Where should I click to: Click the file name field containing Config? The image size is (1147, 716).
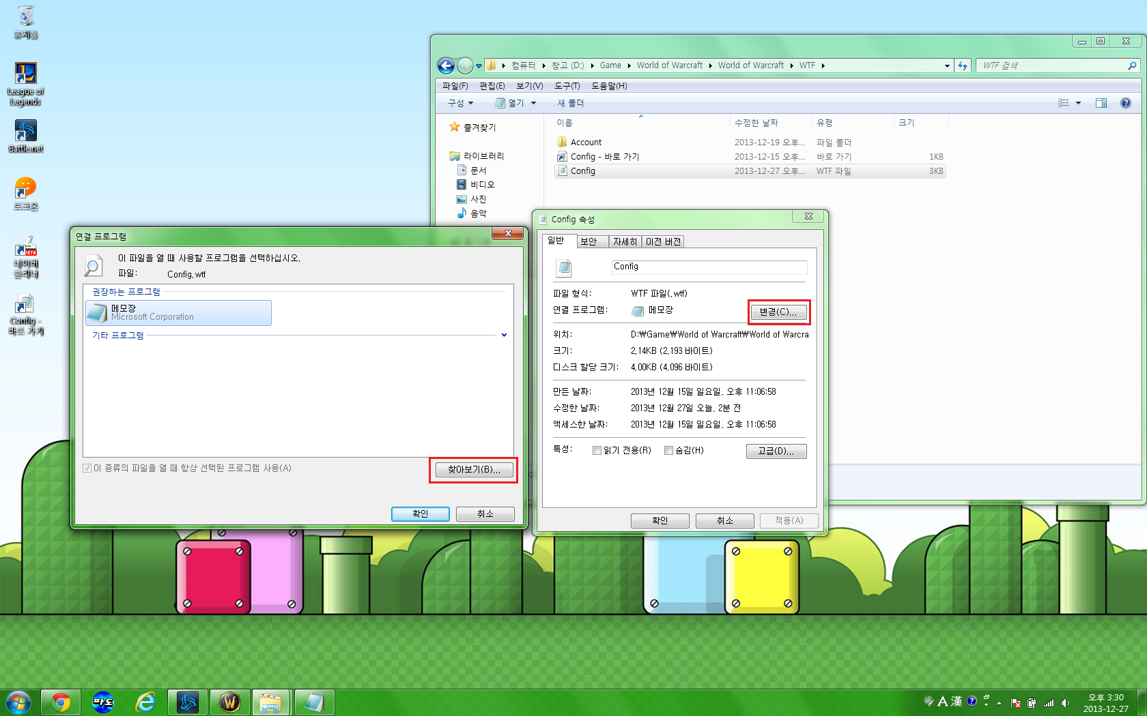pos(709,267)
